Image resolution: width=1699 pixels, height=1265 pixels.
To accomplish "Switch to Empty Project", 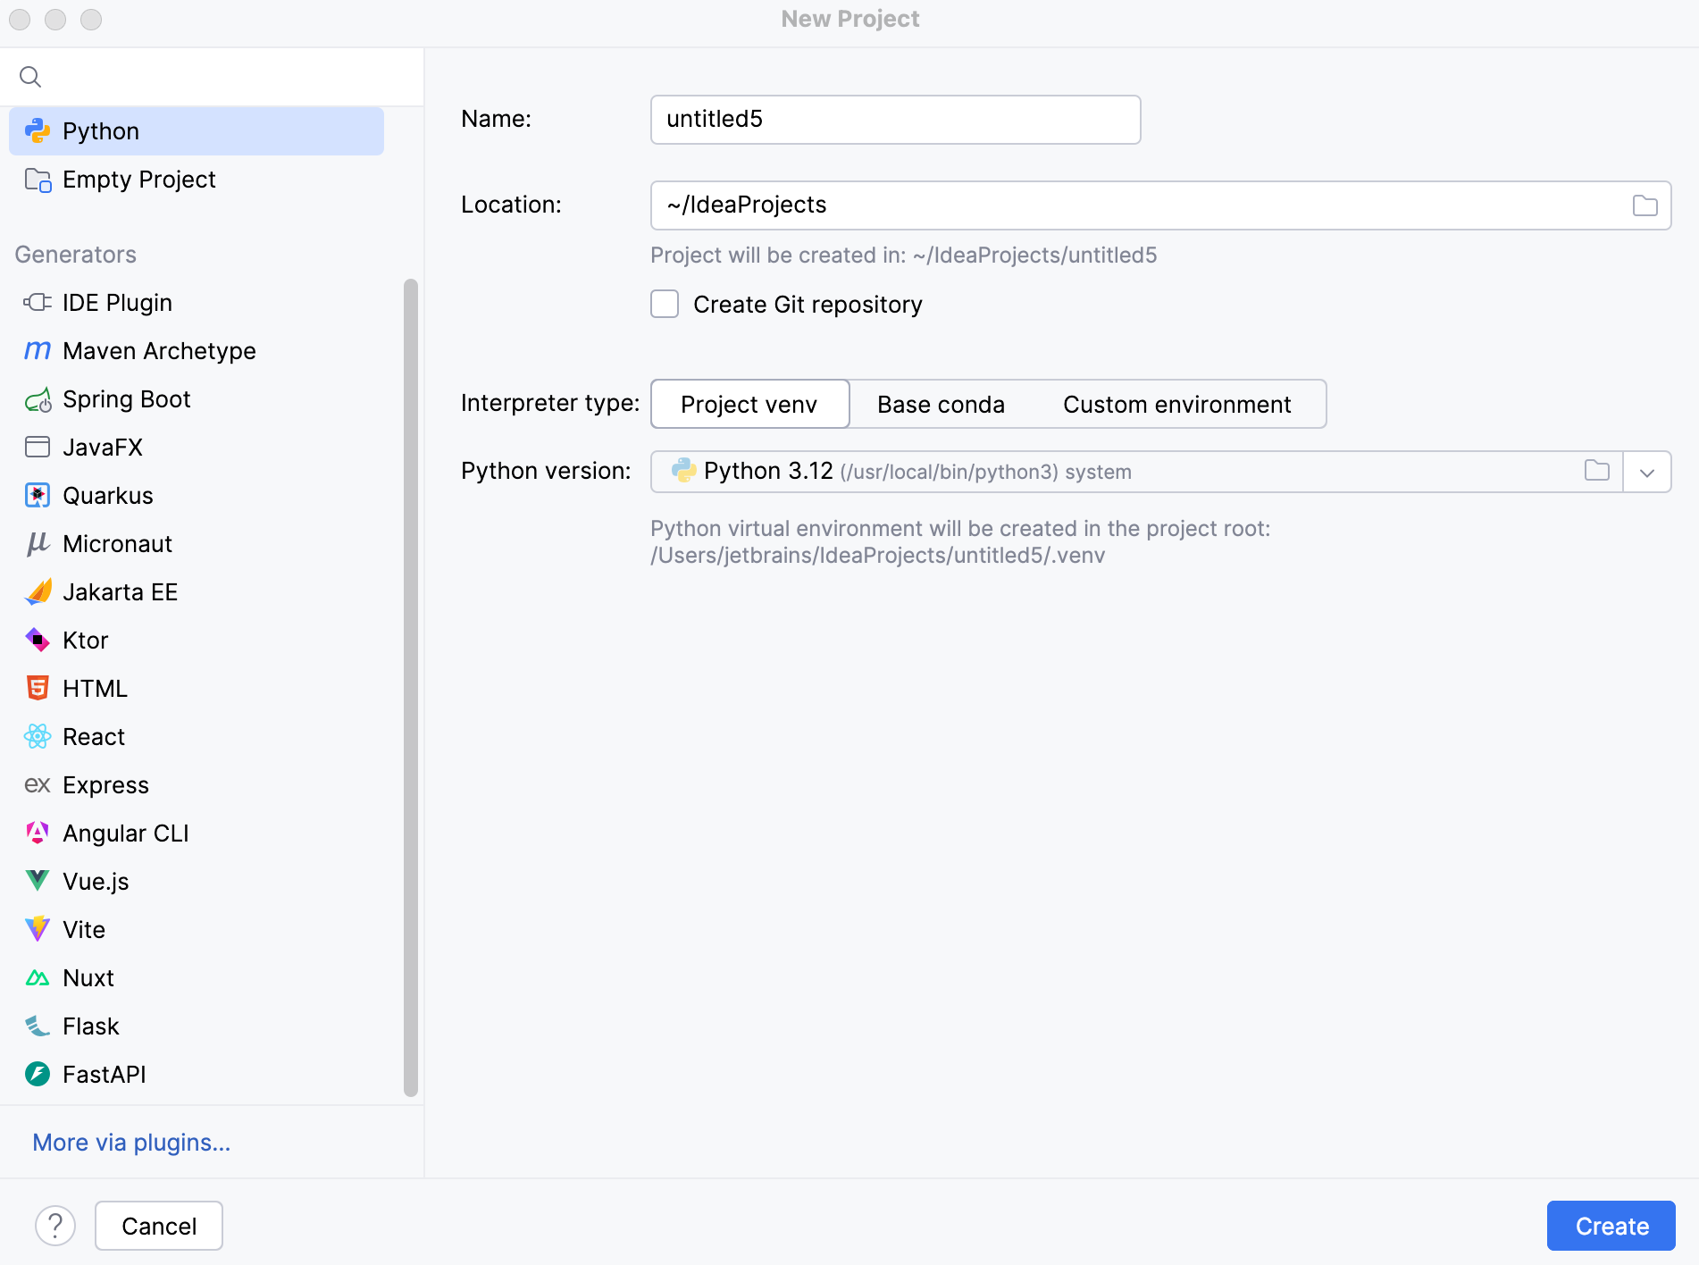I will point(138,179).
